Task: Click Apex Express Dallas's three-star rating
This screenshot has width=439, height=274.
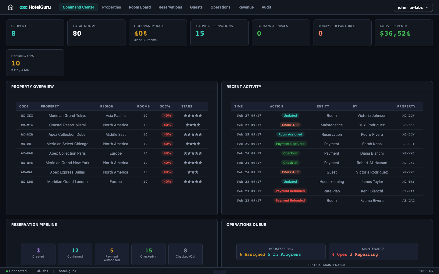Action: pyautogui.click(x=193, y=172)
